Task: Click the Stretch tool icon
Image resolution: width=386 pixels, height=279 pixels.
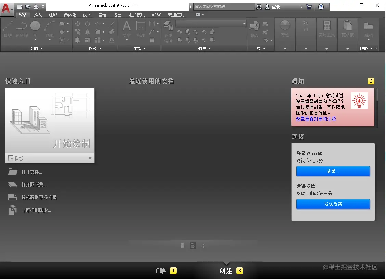Action: pos(78,40)
